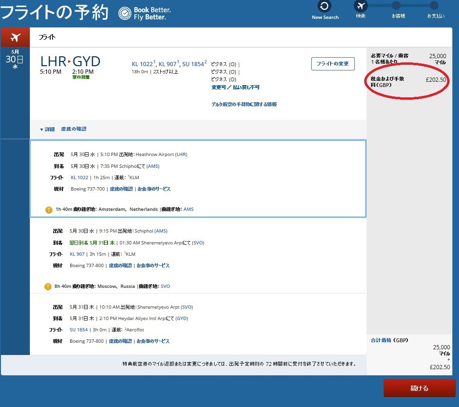The height and width of the screenshot is (407, 459).
Task: Click the £202.50 total price at bottom
Action: [440, 367]
